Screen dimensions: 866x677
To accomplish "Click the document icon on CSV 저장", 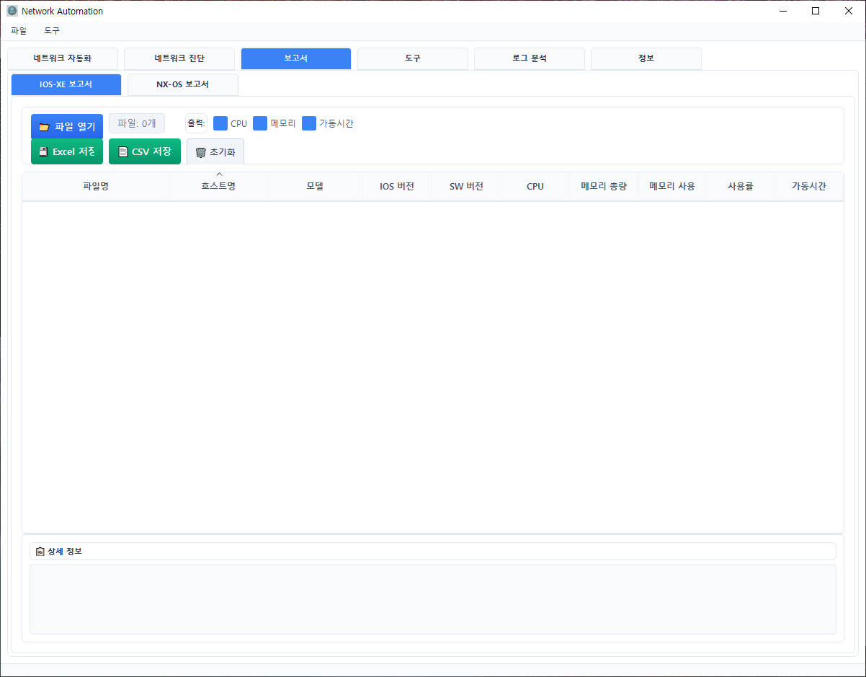I will tap(122, 152).
